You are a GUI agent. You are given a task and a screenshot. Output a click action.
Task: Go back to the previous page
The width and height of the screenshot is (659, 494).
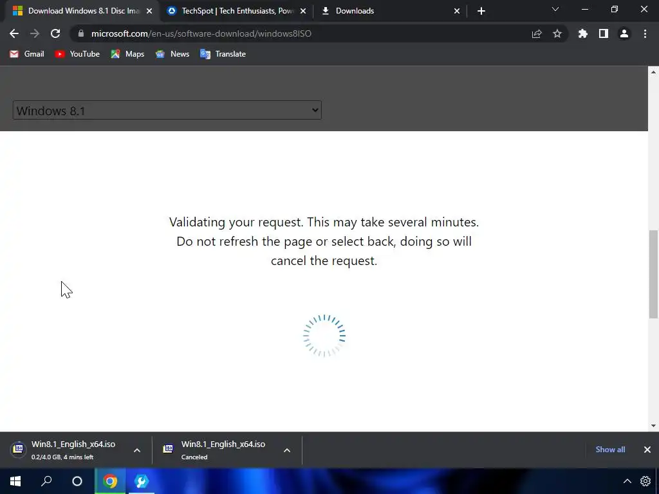pos(14,33)
